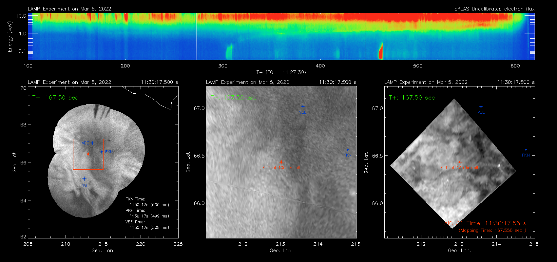557x262 pixels.
Task: Click the '214' longitude tick of right panel
Action: tap(496, 244)
